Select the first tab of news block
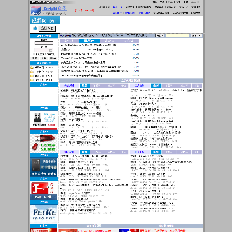 (70, 41)
